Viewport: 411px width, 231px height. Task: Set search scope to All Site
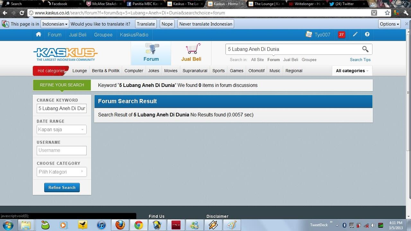click(258, 60)
